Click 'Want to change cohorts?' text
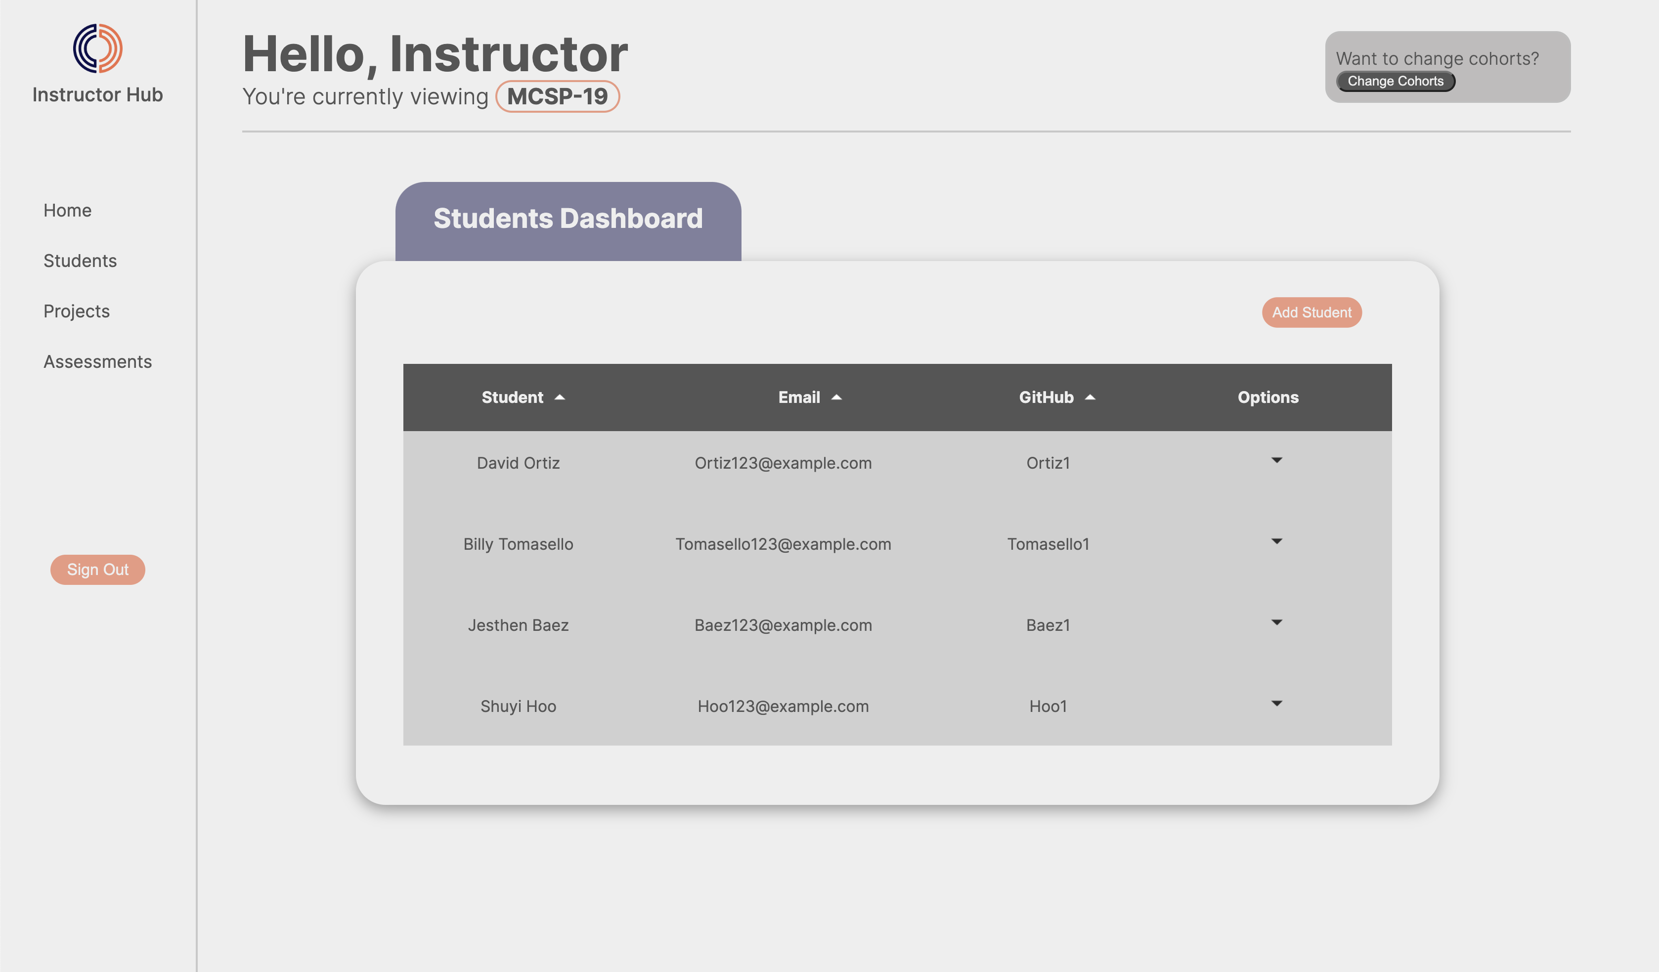 1437,59
